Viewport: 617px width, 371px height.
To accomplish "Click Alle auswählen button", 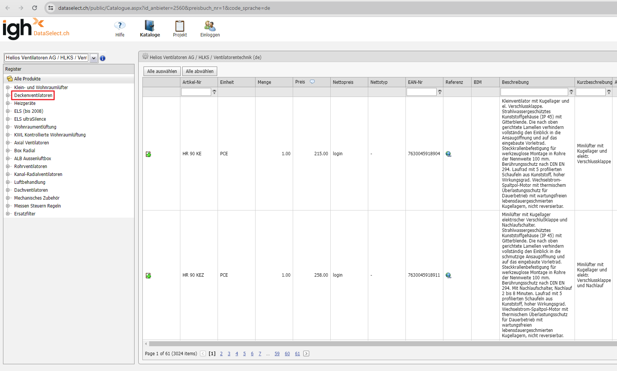I will point(162,71).
